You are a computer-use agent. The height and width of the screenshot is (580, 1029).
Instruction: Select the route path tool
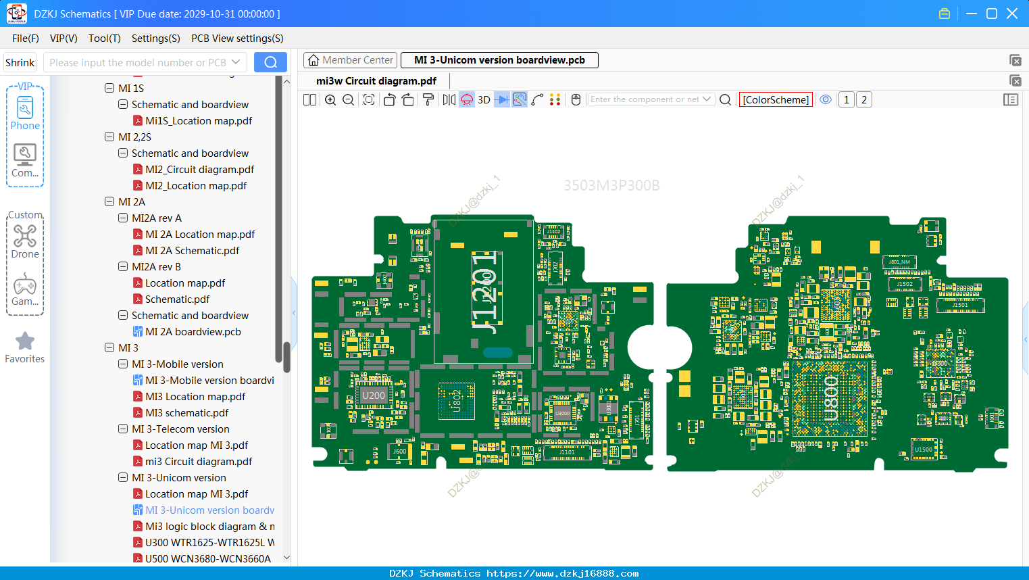(x=537, y=99)
